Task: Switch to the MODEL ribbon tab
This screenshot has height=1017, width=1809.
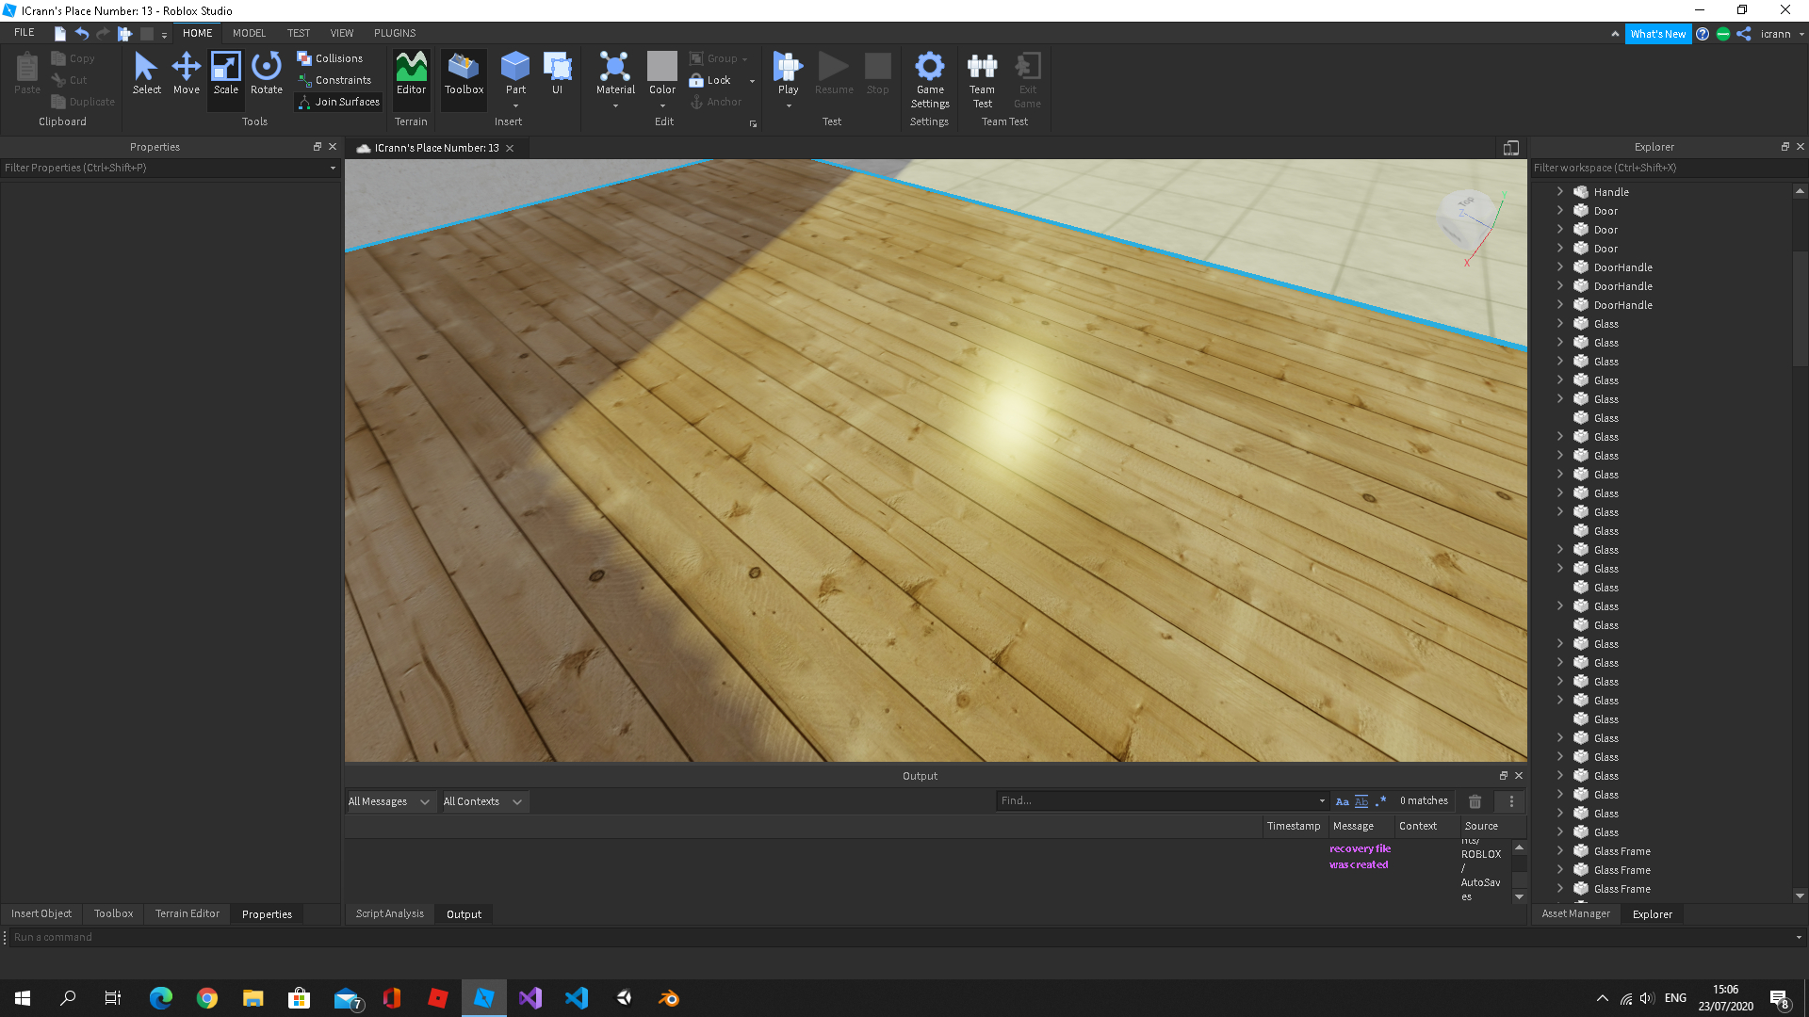Action: [249, 32]
